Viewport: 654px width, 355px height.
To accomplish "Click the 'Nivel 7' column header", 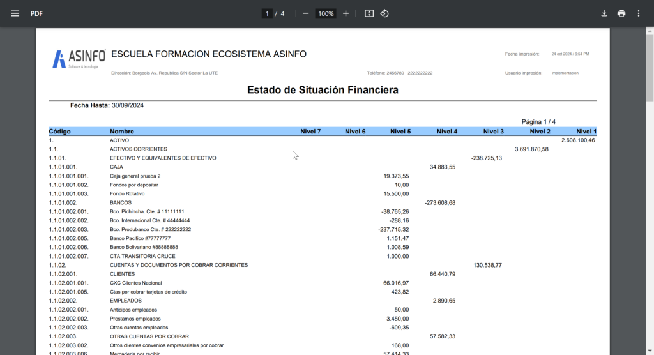I will pos(311,132).
